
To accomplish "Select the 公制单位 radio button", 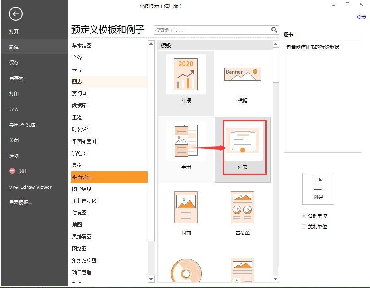I will coord(304,216).
